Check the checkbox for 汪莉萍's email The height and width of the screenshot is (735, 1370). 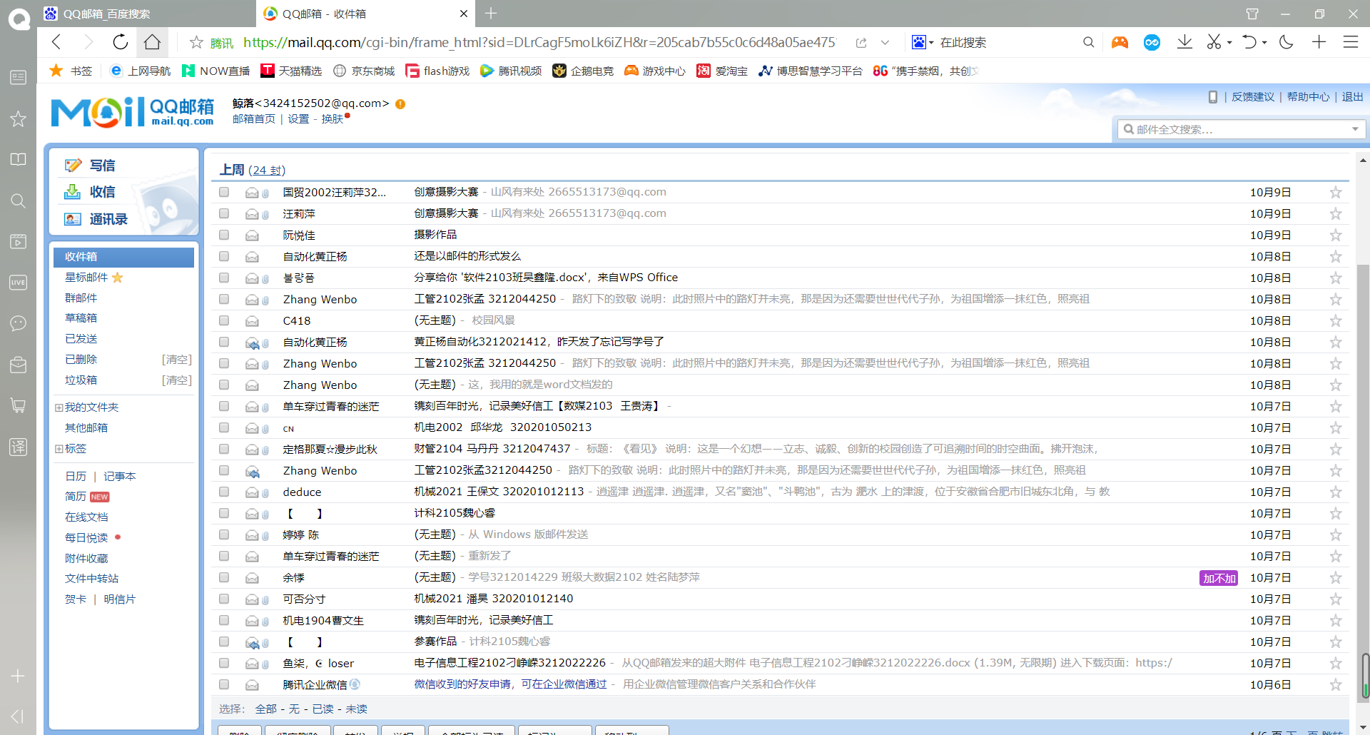pos(224,213)
